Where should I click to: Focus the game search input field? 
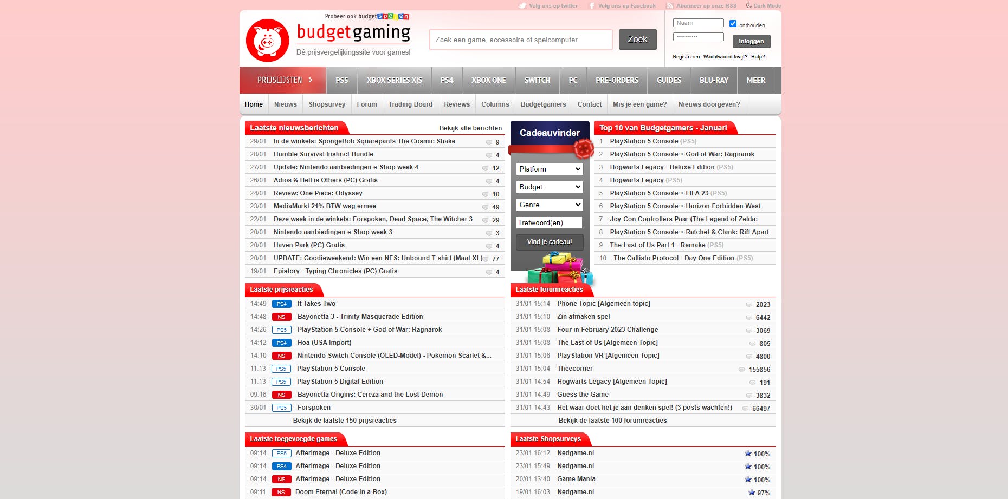coord(521,40)
